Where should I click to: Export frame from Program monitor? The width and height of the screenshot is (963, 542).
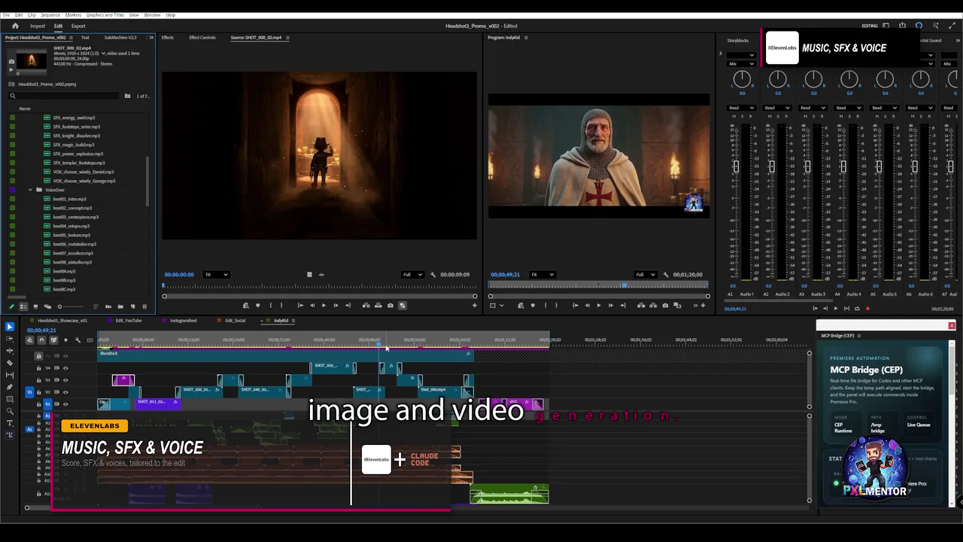point(665,305)
